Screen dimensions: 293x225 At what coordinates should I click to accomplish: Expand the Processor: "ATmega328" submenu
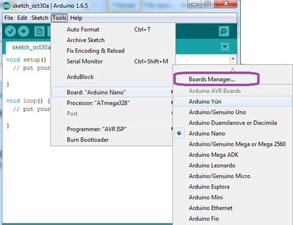pyautogui.click(x=113, y=103)
